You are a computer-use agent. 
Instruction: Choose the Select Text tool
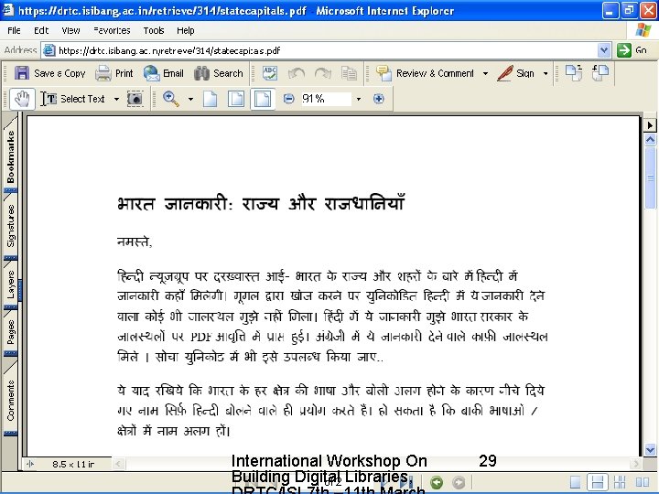[x=73, y=99]
